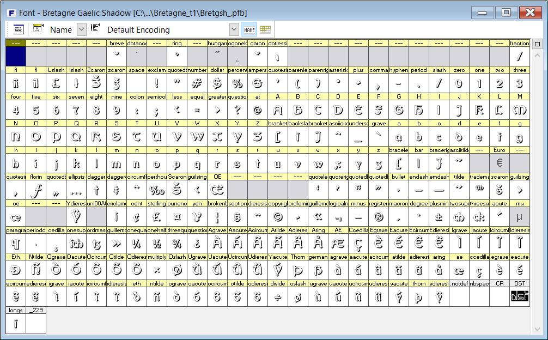548x340 pixels.
Task: Select the registered glyph cell
Action: (x=378, y=217)
